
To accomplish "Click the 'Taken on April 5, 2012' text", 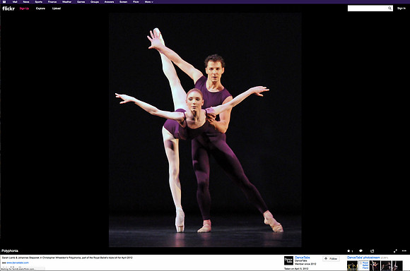I will click(296, 268).
